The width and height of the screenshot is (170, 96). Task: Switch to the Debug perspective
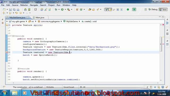click(153, 10)
